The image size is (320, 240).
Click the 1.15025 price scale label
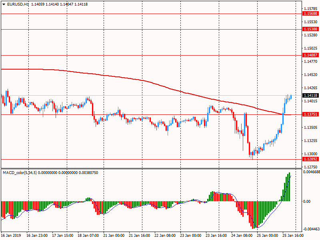tap(311, 48)
